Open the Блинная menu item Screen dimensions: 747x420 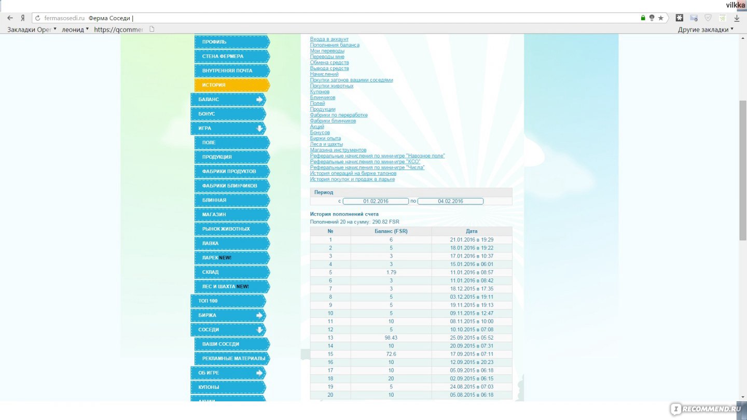pos(232,200)
